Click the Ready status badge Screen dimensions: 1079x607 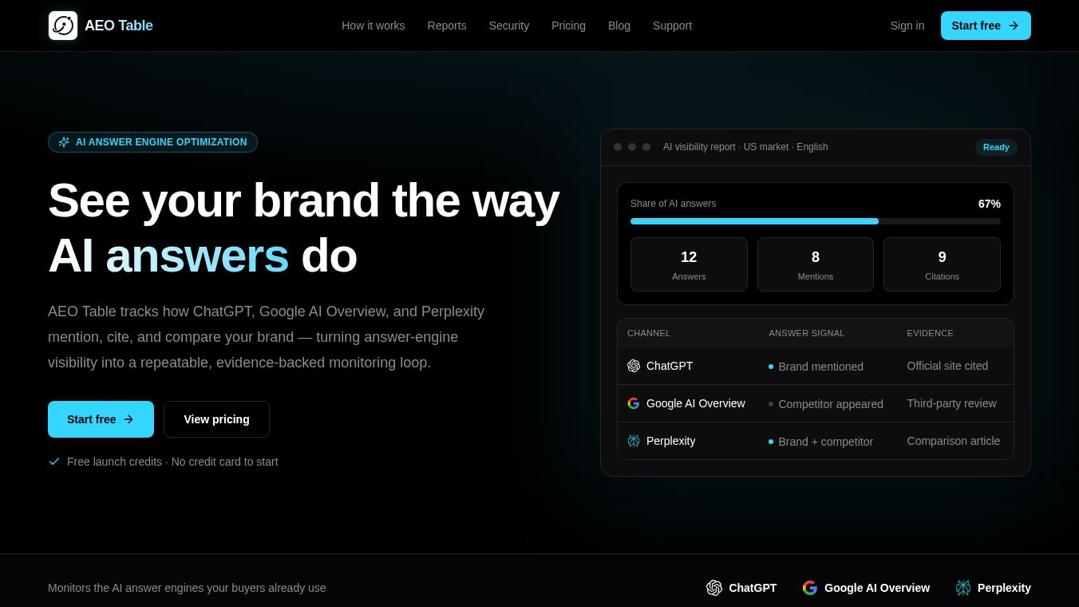[x=996, y=147]
